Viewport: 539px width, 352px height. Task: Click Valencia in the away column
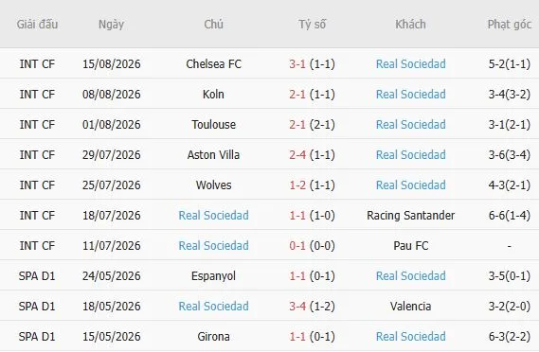pyautogui.click(x=410, y=306)
